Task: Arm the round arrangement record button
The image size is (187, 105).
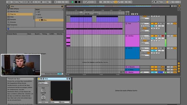Action: tap(79, 2)
